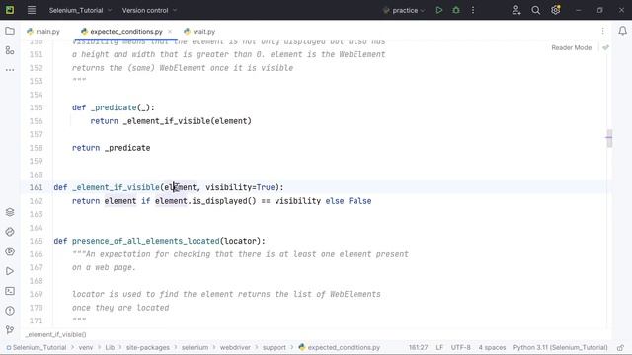Open the Git tool window
The width and height of the screenshot is (632, 355).
[x=10, y=330]
